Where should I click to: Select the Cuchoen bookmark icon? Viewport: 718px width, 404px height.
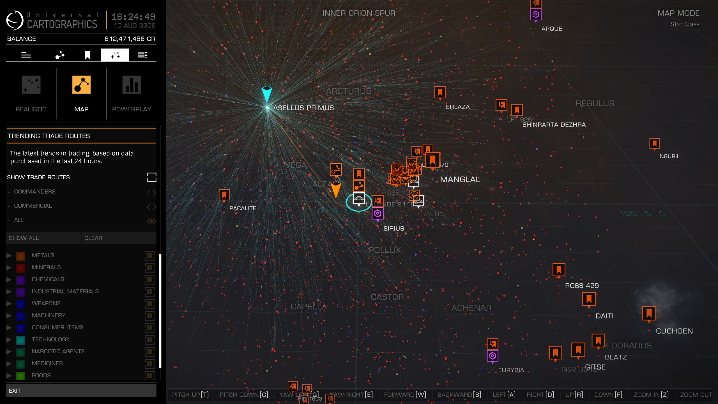[649, 314]
